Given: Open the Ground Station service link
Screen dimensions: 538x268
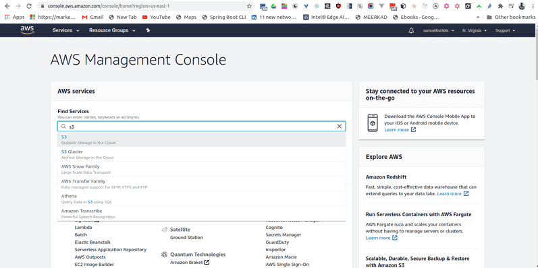Looking at the screenshot, I should click(187, 238).
